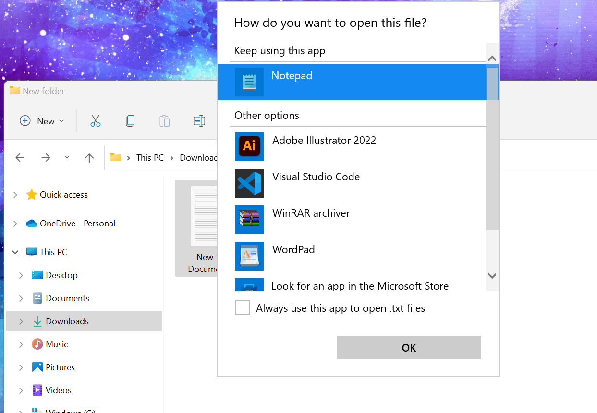
Task: Click the breadcrumb chevron before This PC
Action: [129, 158]
